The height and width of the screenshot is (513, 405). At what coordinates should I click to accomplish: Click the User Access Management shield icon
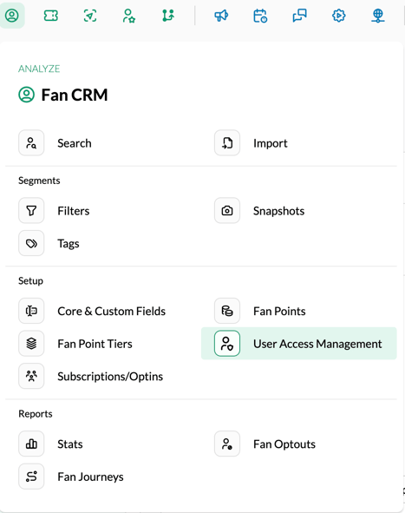coord(227,344)
